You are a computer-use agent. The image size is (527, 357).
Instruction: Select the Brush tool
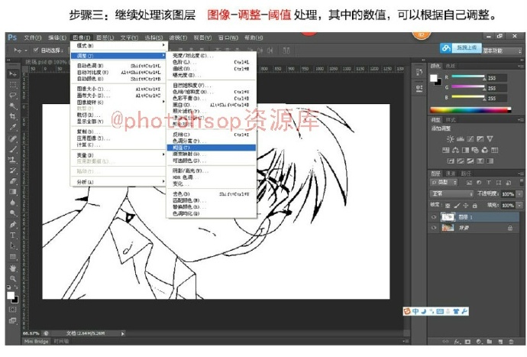click(x=13, y=149)
